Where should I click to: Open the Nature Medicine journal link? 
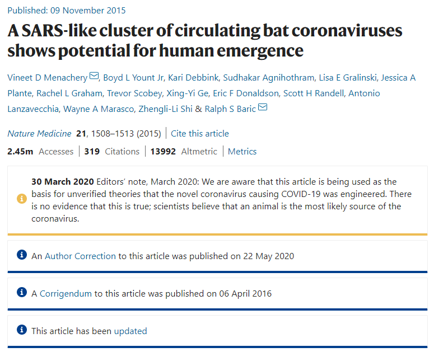click(x=39, y=134)
